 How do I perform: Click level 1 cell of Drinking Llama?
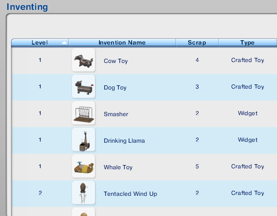coord(40,140)
